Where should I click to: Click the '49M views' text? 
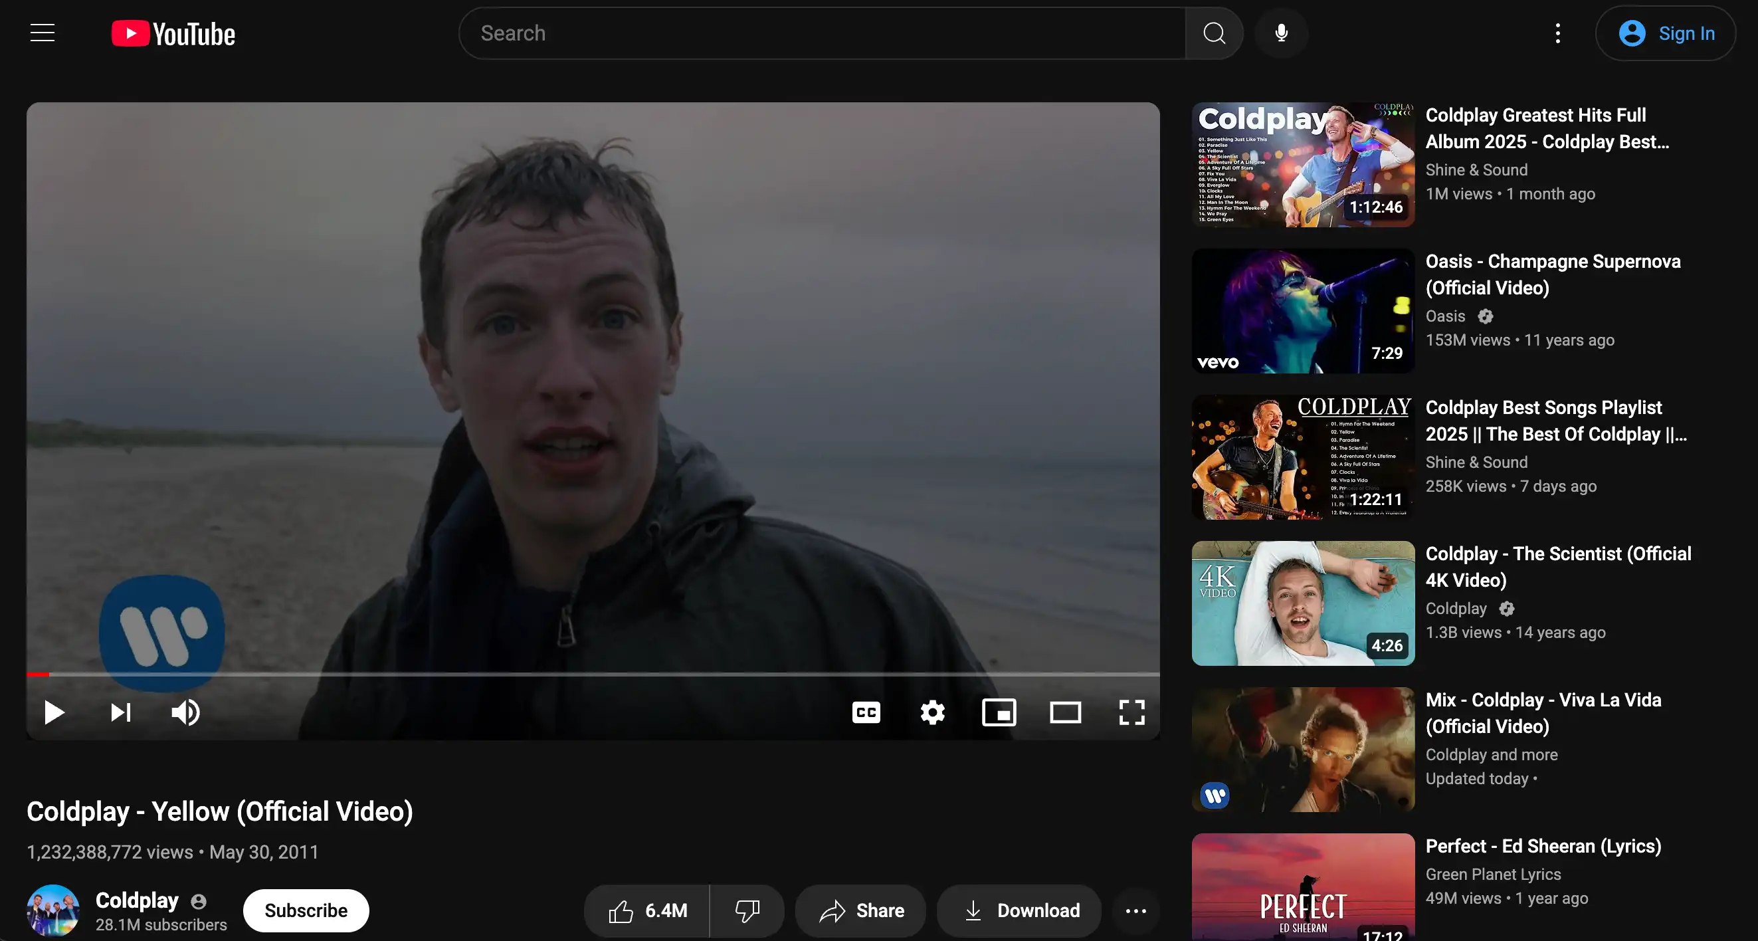[x=1463, y=898]
